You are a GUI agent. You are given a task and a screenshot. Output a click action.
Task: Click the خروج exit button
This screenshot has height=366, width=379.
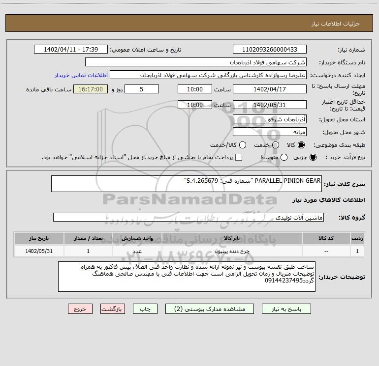[80, 309]
